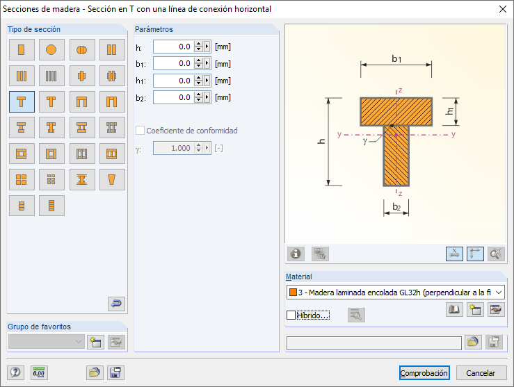This screenshot has width=514, height=387.
Task: Open the arrow menu beside the h field
Action: [207, 47]
